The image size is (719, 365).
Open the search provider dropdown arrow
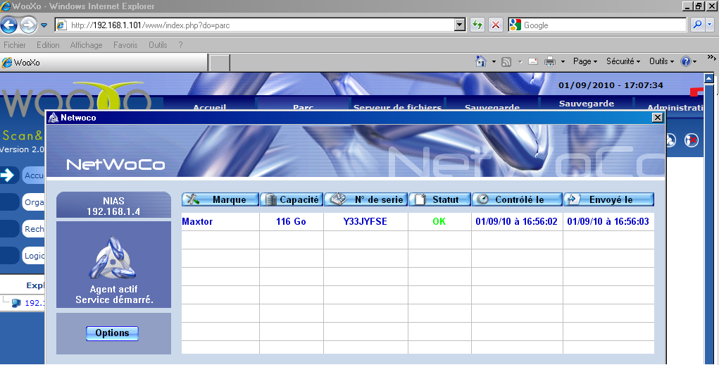click(x=710, y=25)
